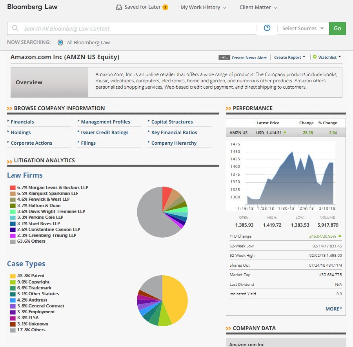Click the Bloomberg Law logo
The height and width of the screenshot is (347, 353).
pyautogui.click(x=33, y=7)
